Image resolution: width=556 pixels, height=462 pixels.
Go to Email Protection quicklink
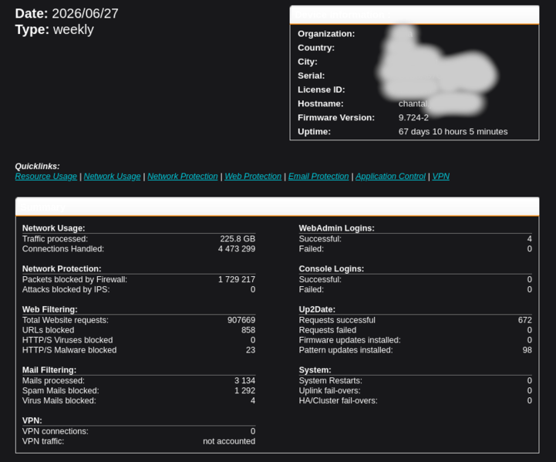point(318,176)
